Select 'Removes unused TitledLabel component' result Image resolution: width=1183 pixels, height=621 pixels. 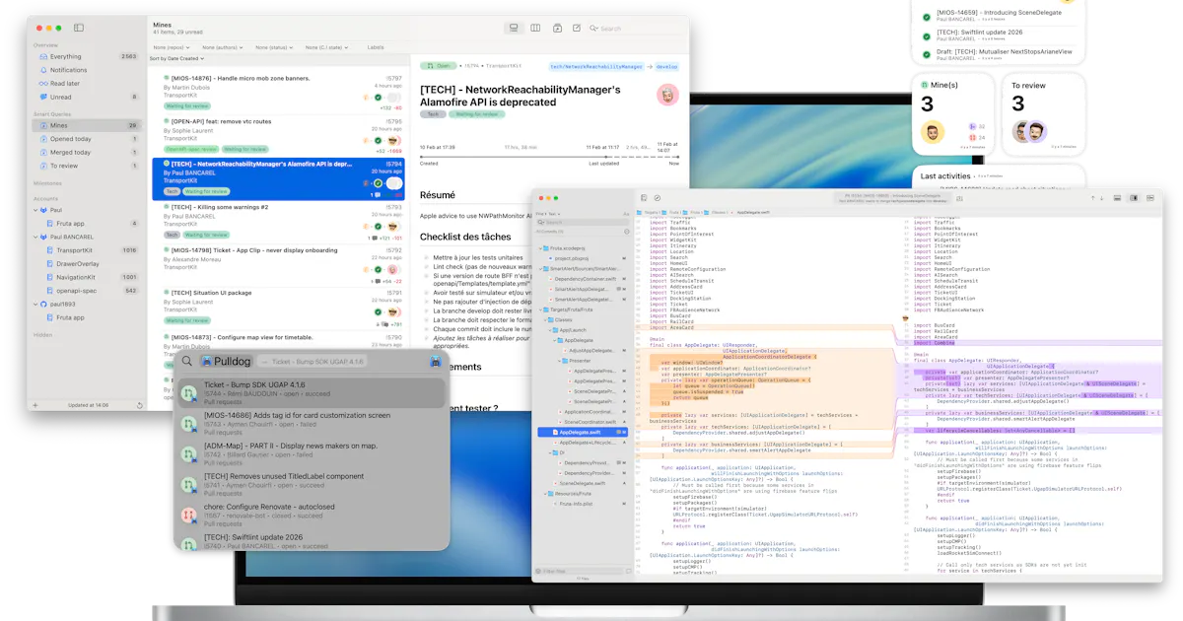[312, 484]
